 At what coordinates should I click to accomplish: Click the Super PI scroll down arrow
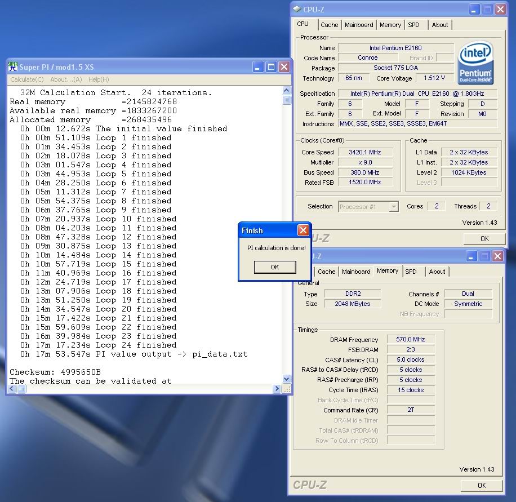click(287, 379)
